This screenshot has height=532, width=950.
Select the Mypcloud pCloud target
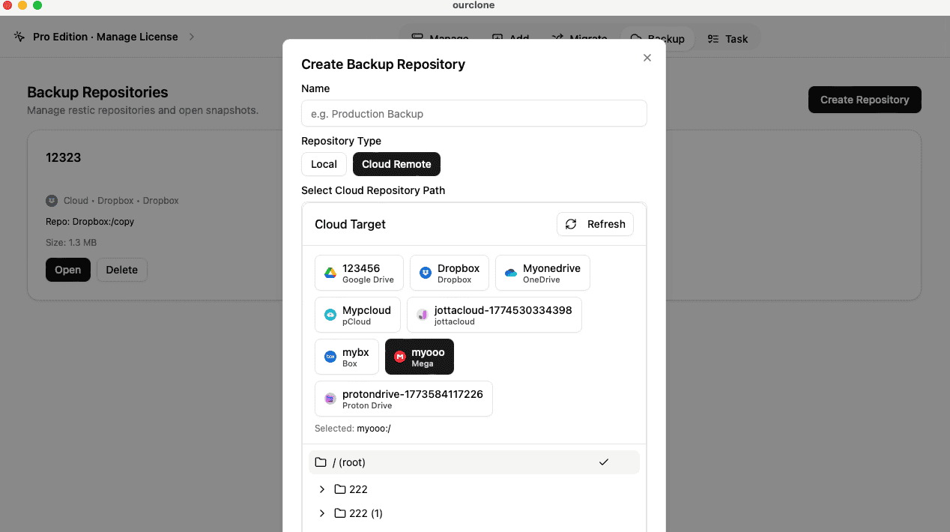coord(357,315)
